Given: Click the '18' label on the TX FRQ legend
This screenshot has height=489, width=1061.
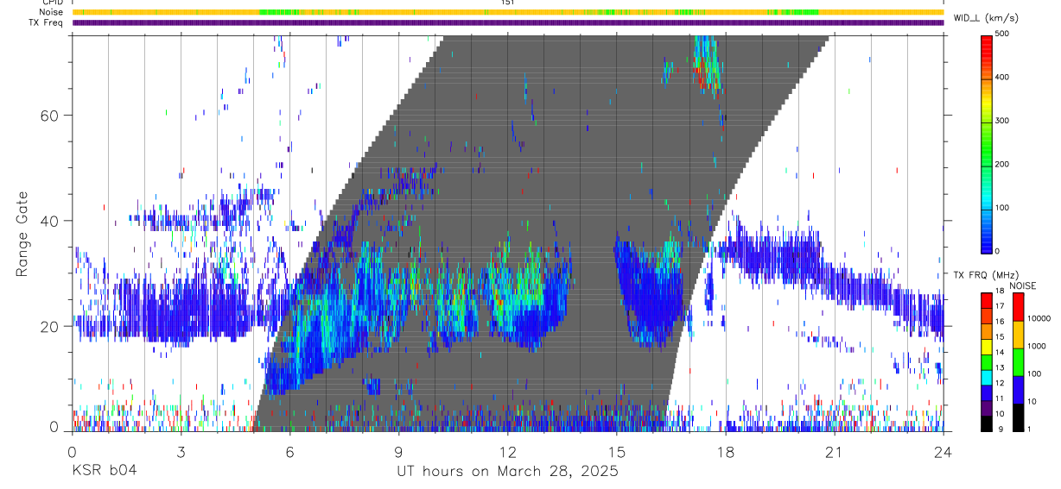Looking at the screenshot, I should pos(1001,292).
